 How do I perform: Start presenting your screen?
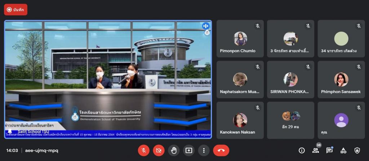(x=189, y=151)
